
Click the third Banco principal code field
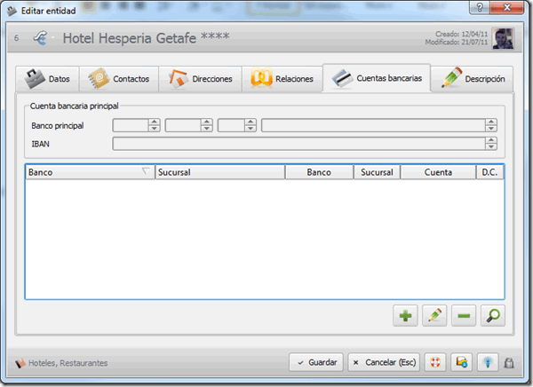point(231,125)
